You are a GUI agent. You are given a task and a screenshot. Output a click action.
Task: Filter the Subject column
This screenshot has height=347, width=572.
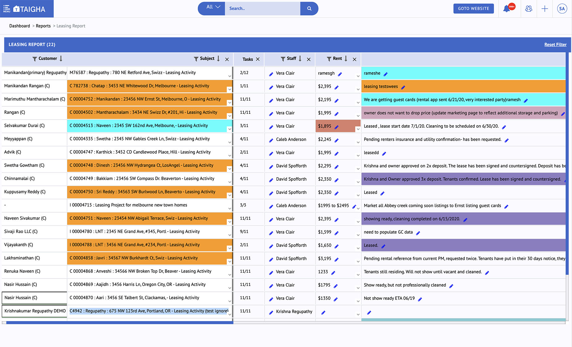(x=196, y=59)
